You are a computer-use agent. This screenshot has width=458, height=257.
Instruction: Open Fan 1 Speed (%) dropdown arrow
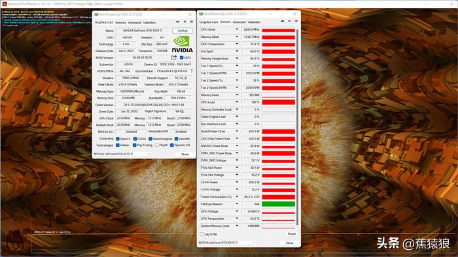click(237, 66)
